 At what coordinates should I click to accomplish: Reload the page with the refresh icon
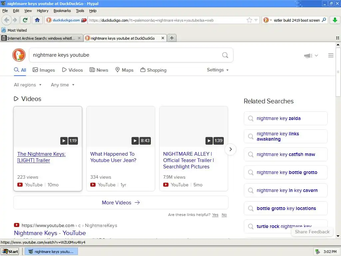(25, 20)
